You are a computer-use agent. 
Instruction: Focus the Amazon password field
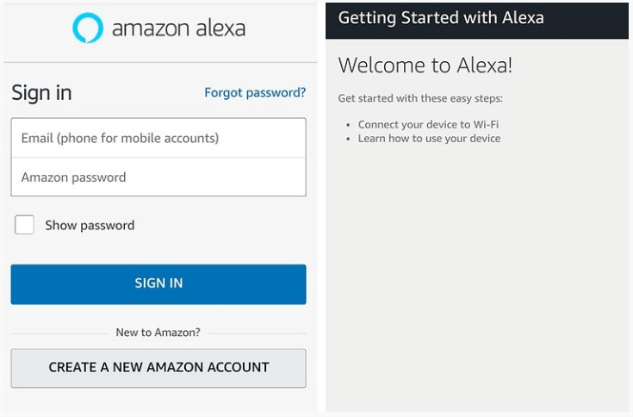(158, 177)
